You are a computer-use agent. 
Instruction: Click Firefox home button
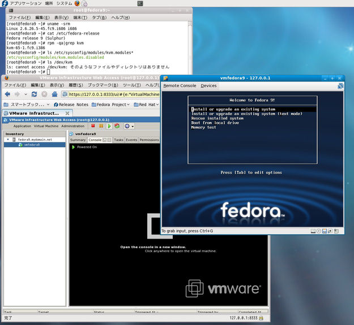tap(54, 94)
